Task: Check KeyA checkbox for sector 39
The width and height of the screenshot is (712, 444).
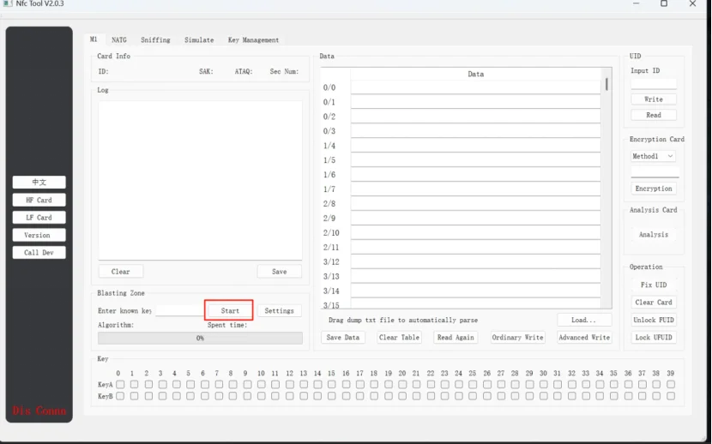Action: pyautogui.click(x=670, y=385)
